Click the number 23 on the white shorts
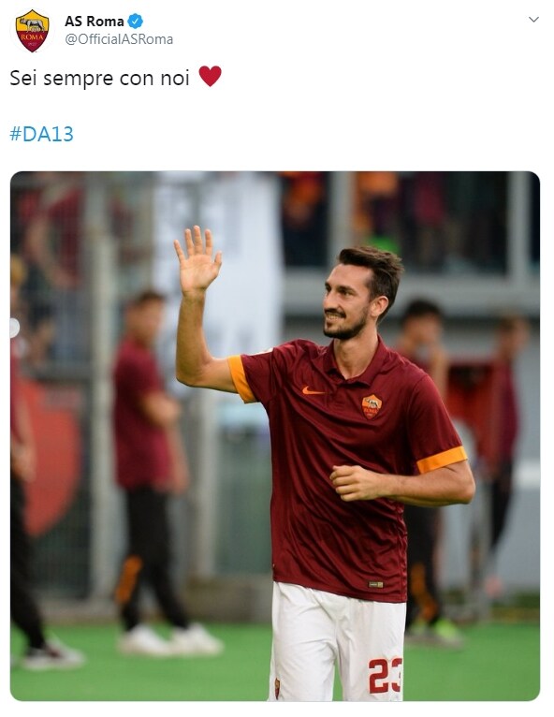Screen dimensions: 554x717 pos(386,676)
